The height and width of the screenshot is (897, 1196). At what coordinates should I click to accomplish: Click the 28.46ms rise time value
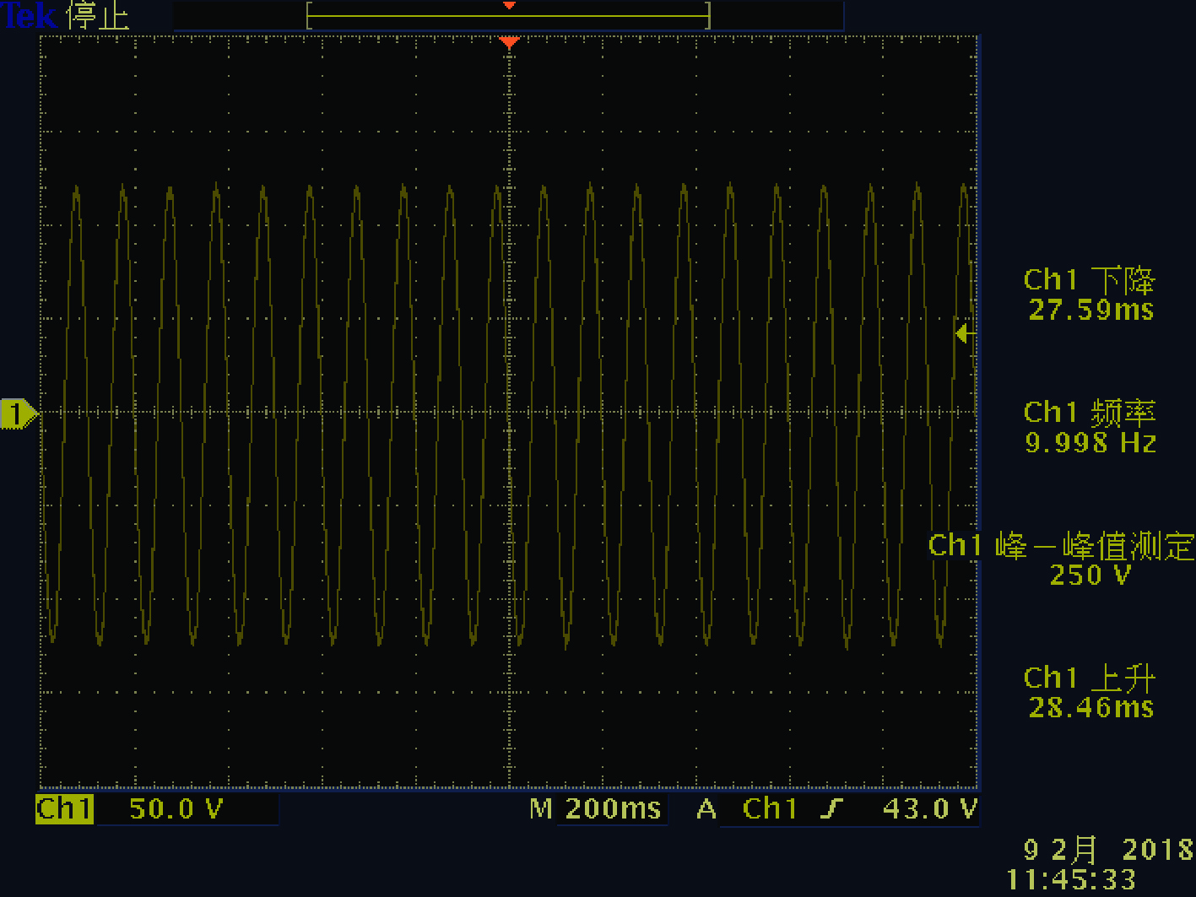[x=1090, y=707]
